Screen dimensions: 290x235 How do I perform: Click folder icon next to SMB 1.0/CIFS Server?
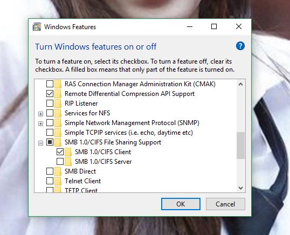[68, 162]
